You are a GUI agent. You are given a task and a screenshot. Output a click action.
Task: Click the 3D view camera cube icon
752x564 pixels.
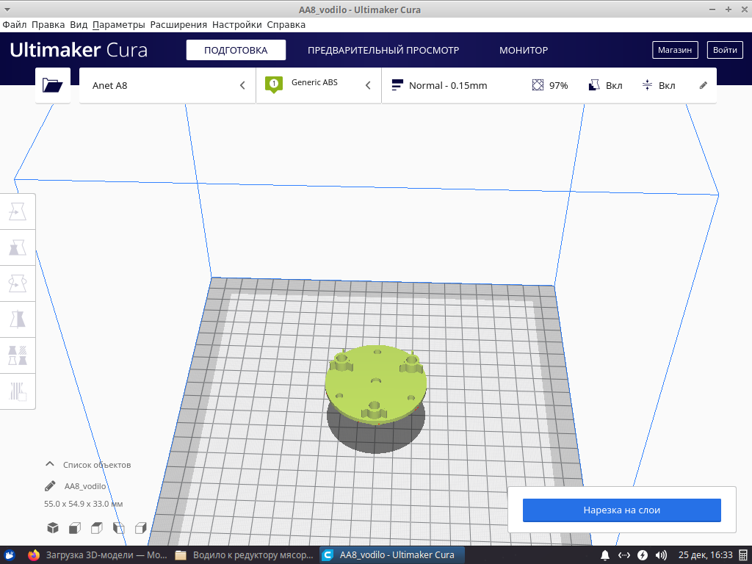53,528
